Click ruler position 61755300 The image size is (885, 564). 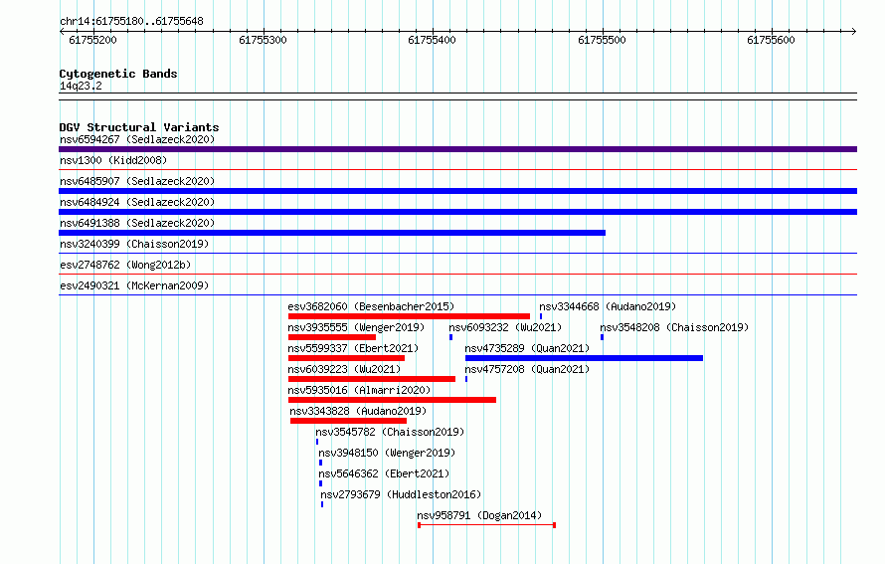coord(264,40)
